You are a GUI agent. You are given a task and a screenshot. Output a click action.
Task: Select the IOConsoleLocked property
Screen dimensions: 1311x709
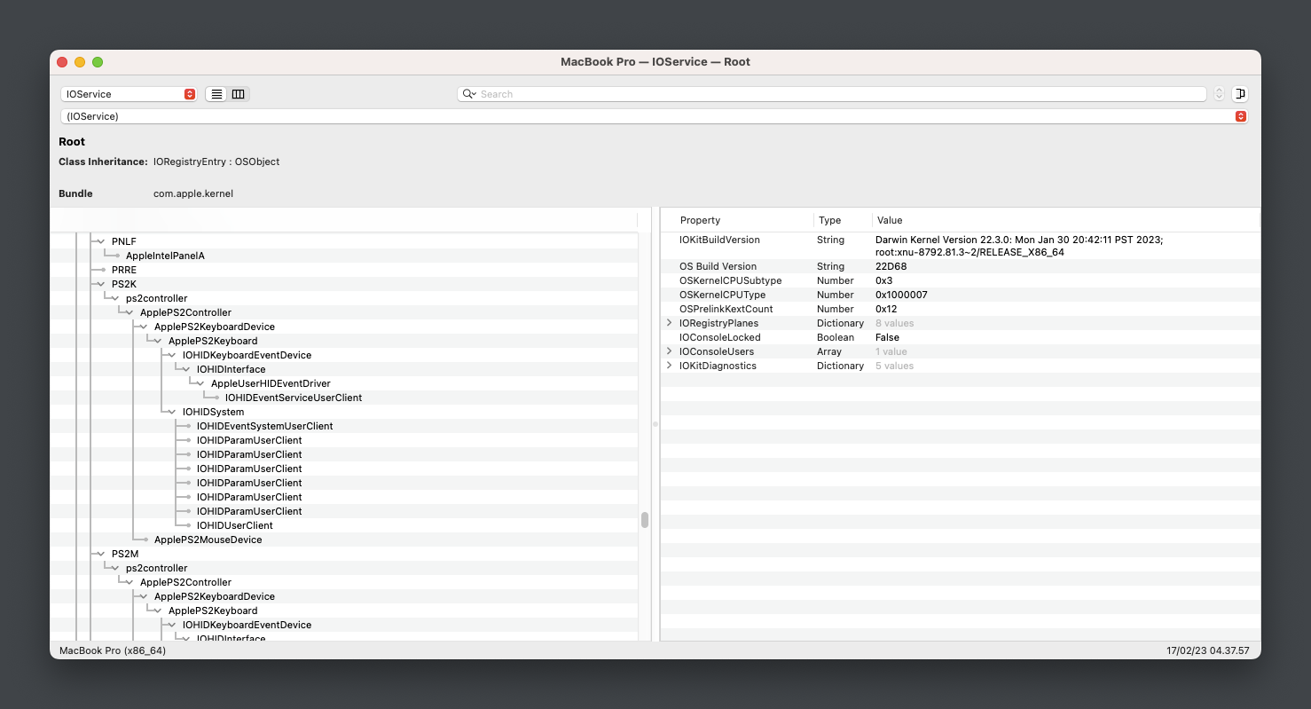click(720, 337)
